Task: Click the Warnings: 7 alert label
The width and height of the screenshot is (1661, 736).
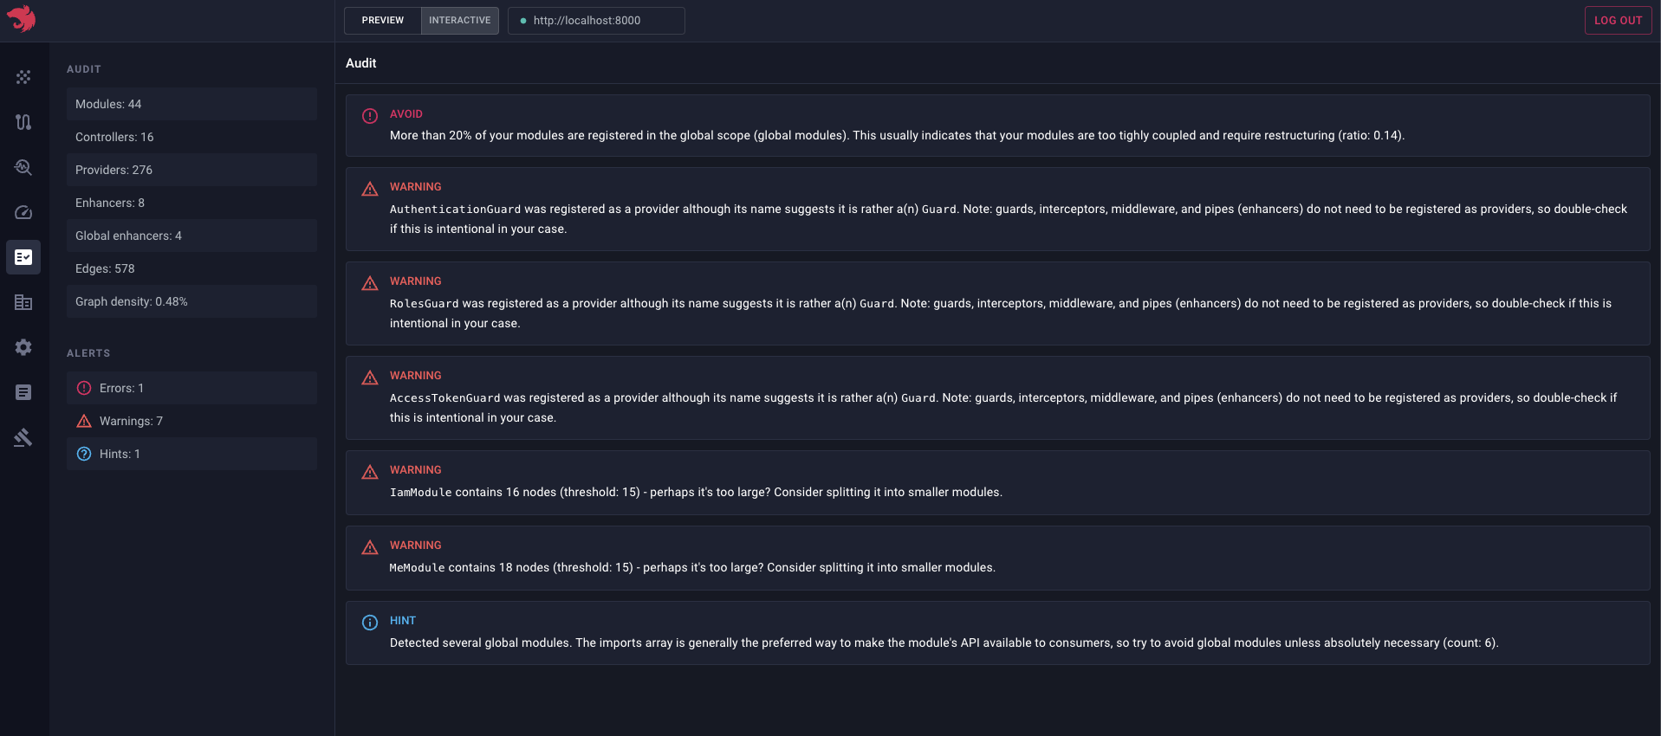Action: [x=131, y=421]
